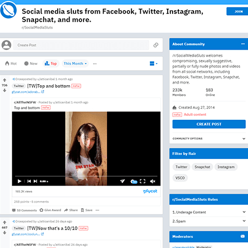Click Twitter flair tag on second post
248x248 pixels.
point(19,229)
